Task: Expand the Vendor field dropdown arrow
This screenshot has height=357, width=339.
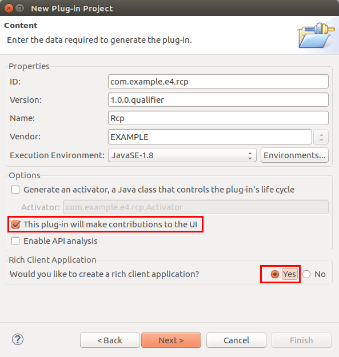Action: tap(321, 137)
